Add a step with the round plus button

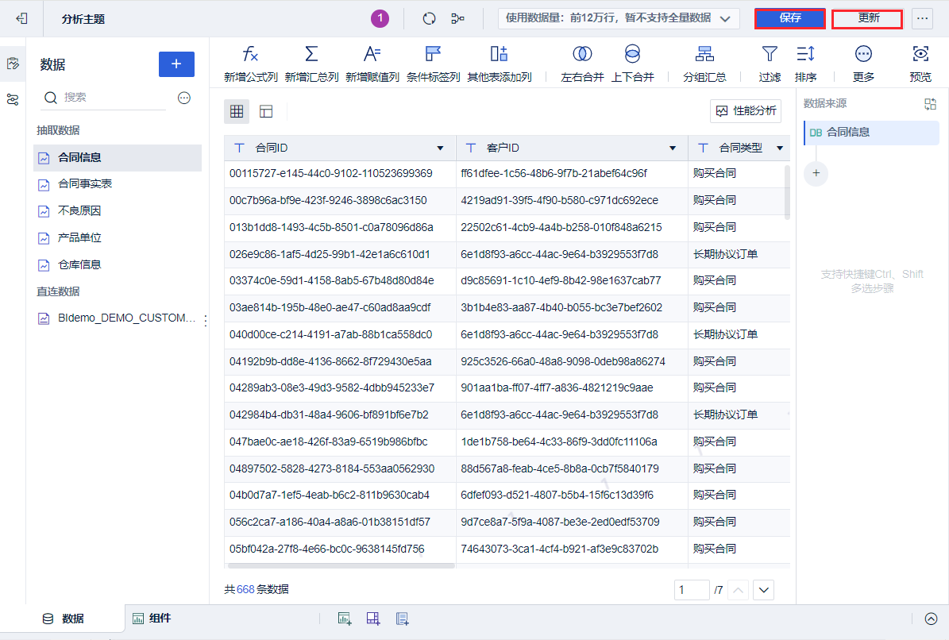816,174
